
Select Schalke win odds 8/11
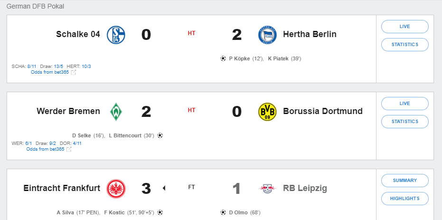[x=32, y=67]
